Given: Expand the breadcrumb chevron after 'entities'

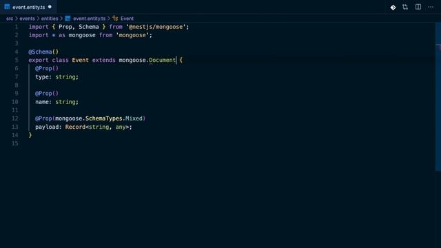Looking at the screenshot, I should [61, 19].
